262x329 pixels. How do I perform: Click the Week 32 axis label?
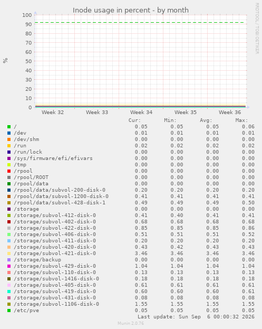pos(53,112)
